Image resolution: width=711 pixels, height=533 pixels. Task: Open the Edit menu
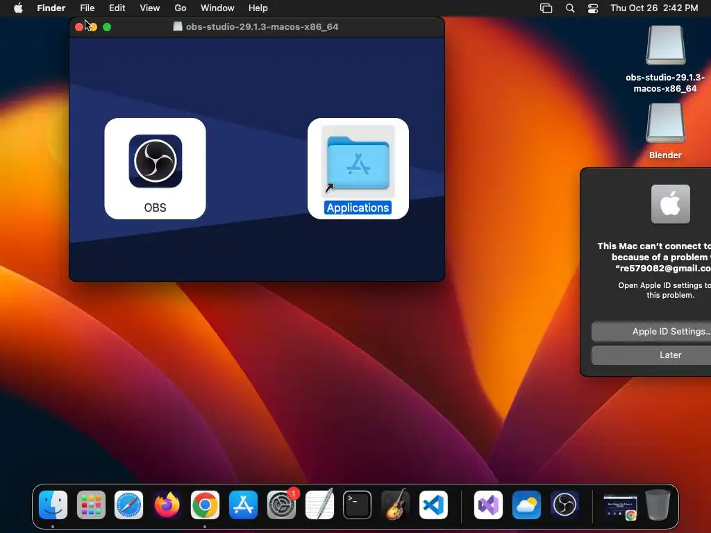117,8
